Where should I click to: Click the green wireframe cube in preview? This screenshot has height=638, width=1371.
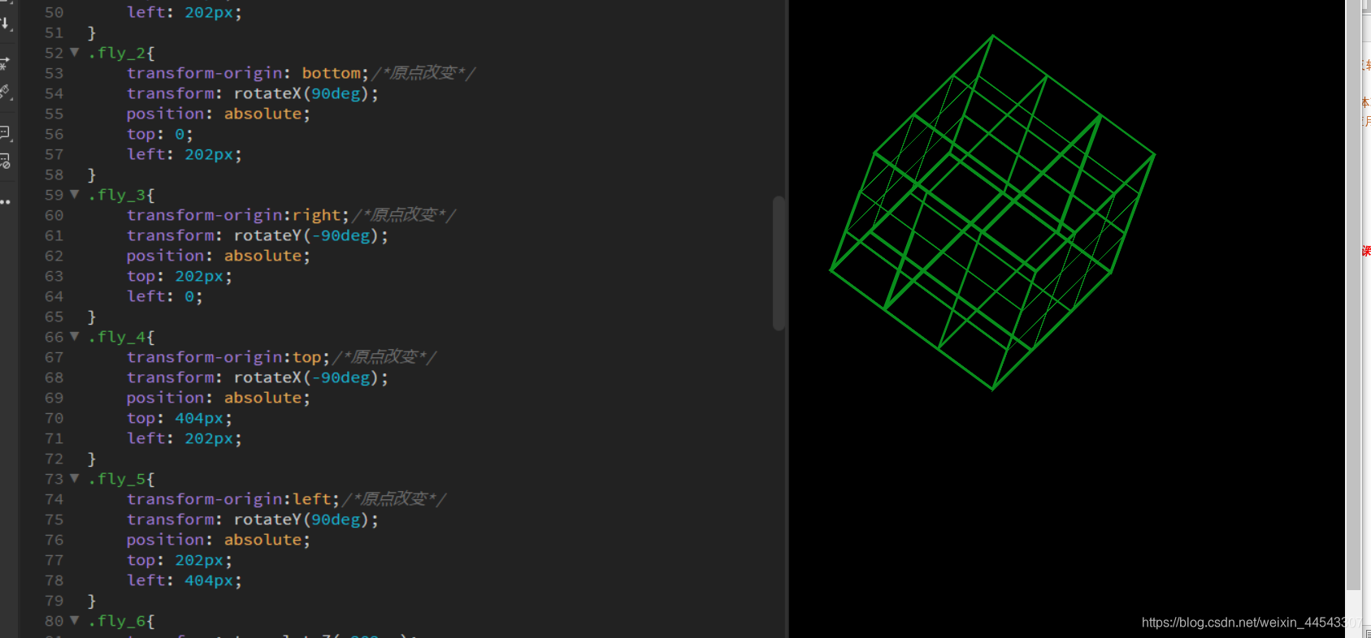pyautogui.click(x=992, y=213)
